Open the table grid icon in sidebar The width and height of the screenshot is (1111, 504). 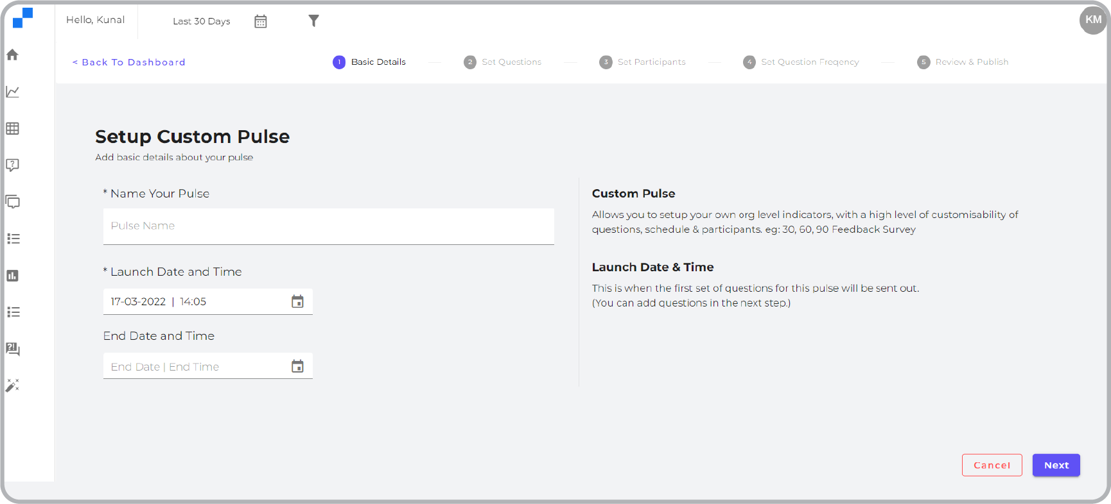click(12, 128)
